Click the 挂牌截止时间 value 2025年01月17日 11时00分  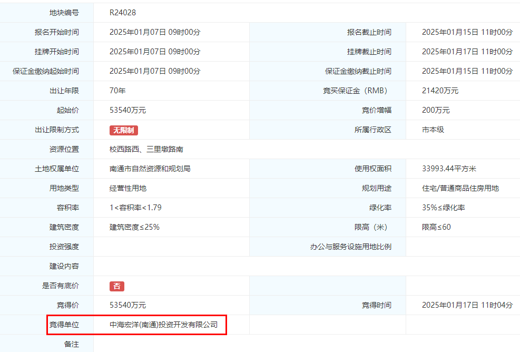pos(467,52)
